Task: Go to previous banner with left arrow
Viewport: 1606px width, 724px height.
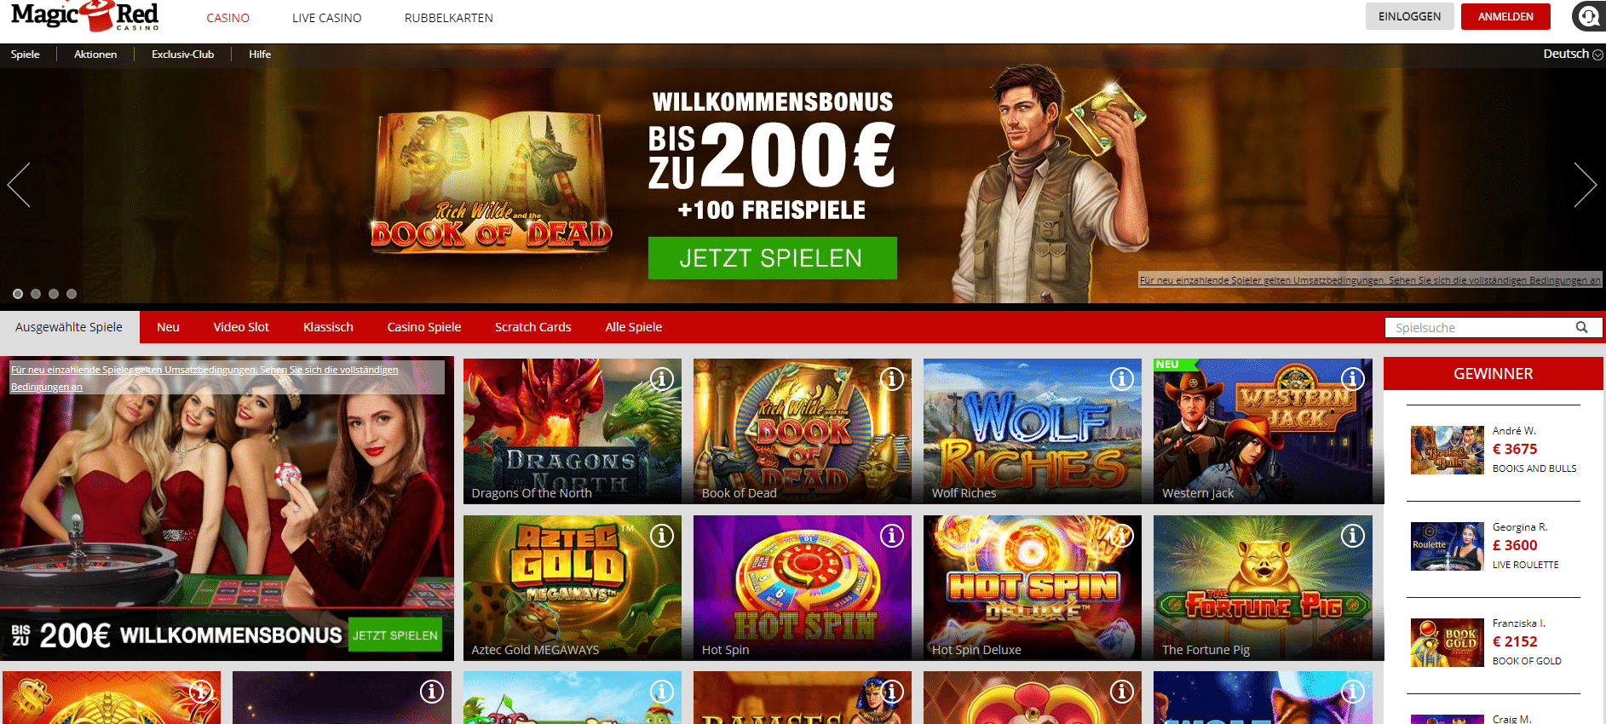Action: [x=19, y=185]
